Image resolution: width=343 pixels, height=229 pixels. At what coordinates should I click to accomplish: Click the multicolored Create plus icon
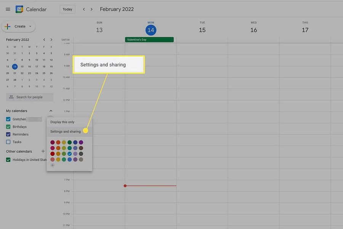point(7,26)
